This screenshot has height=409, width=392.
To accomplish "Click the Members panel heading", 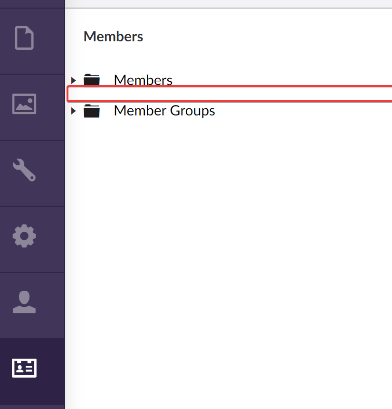I will [x=113, y=36].
